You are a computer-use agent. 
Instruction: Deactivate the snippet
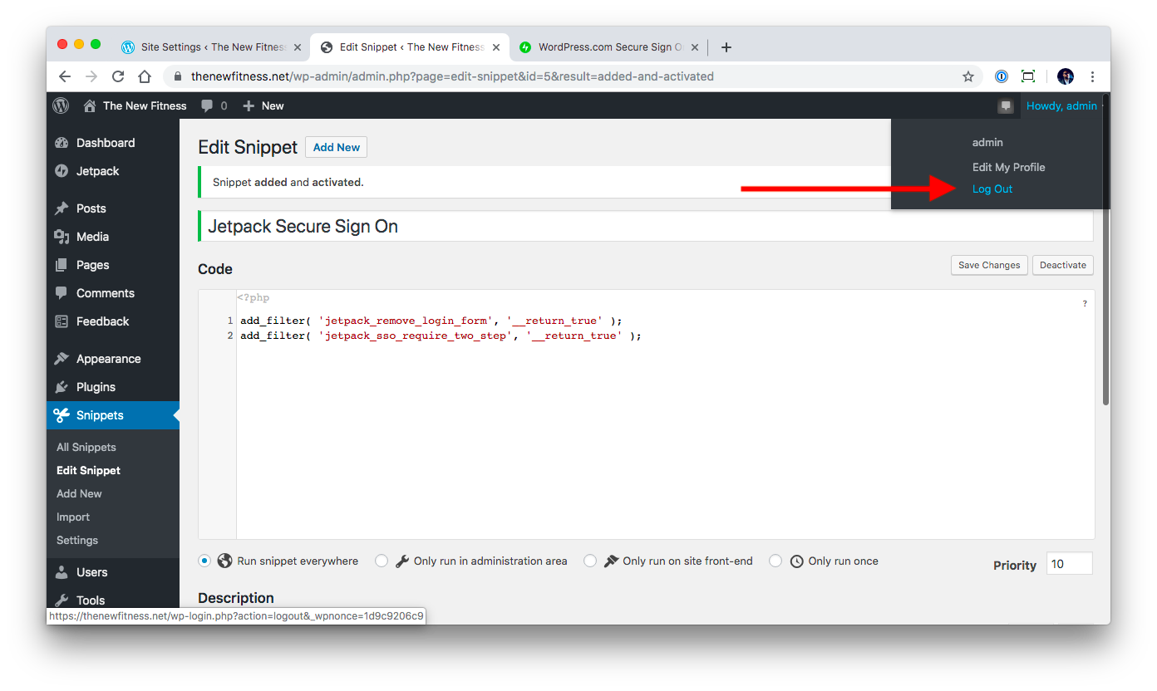1063,265
